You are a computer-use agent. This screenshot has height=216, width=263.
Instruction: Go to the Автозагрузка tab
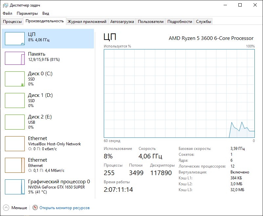(x=122, y=22)
